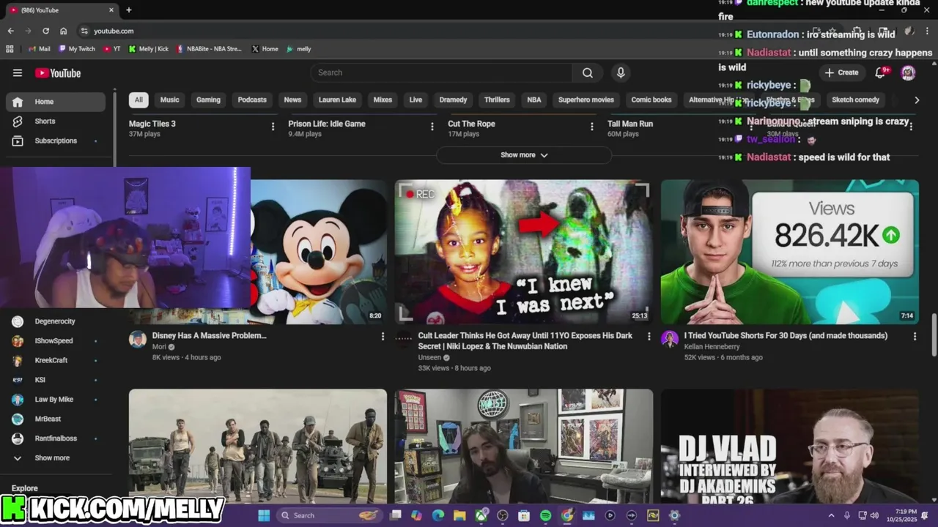Open the account avatar menu
Screen dimensions: 938x527
(908, 72)
